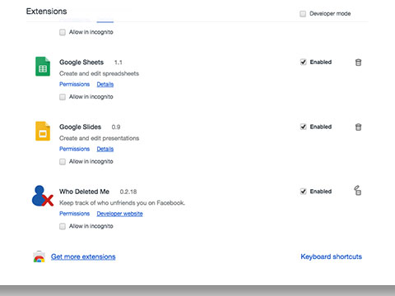Disable Google Sheets Enabled checkbox
Viewport: 395px width, 296px height.
(303, 62)
